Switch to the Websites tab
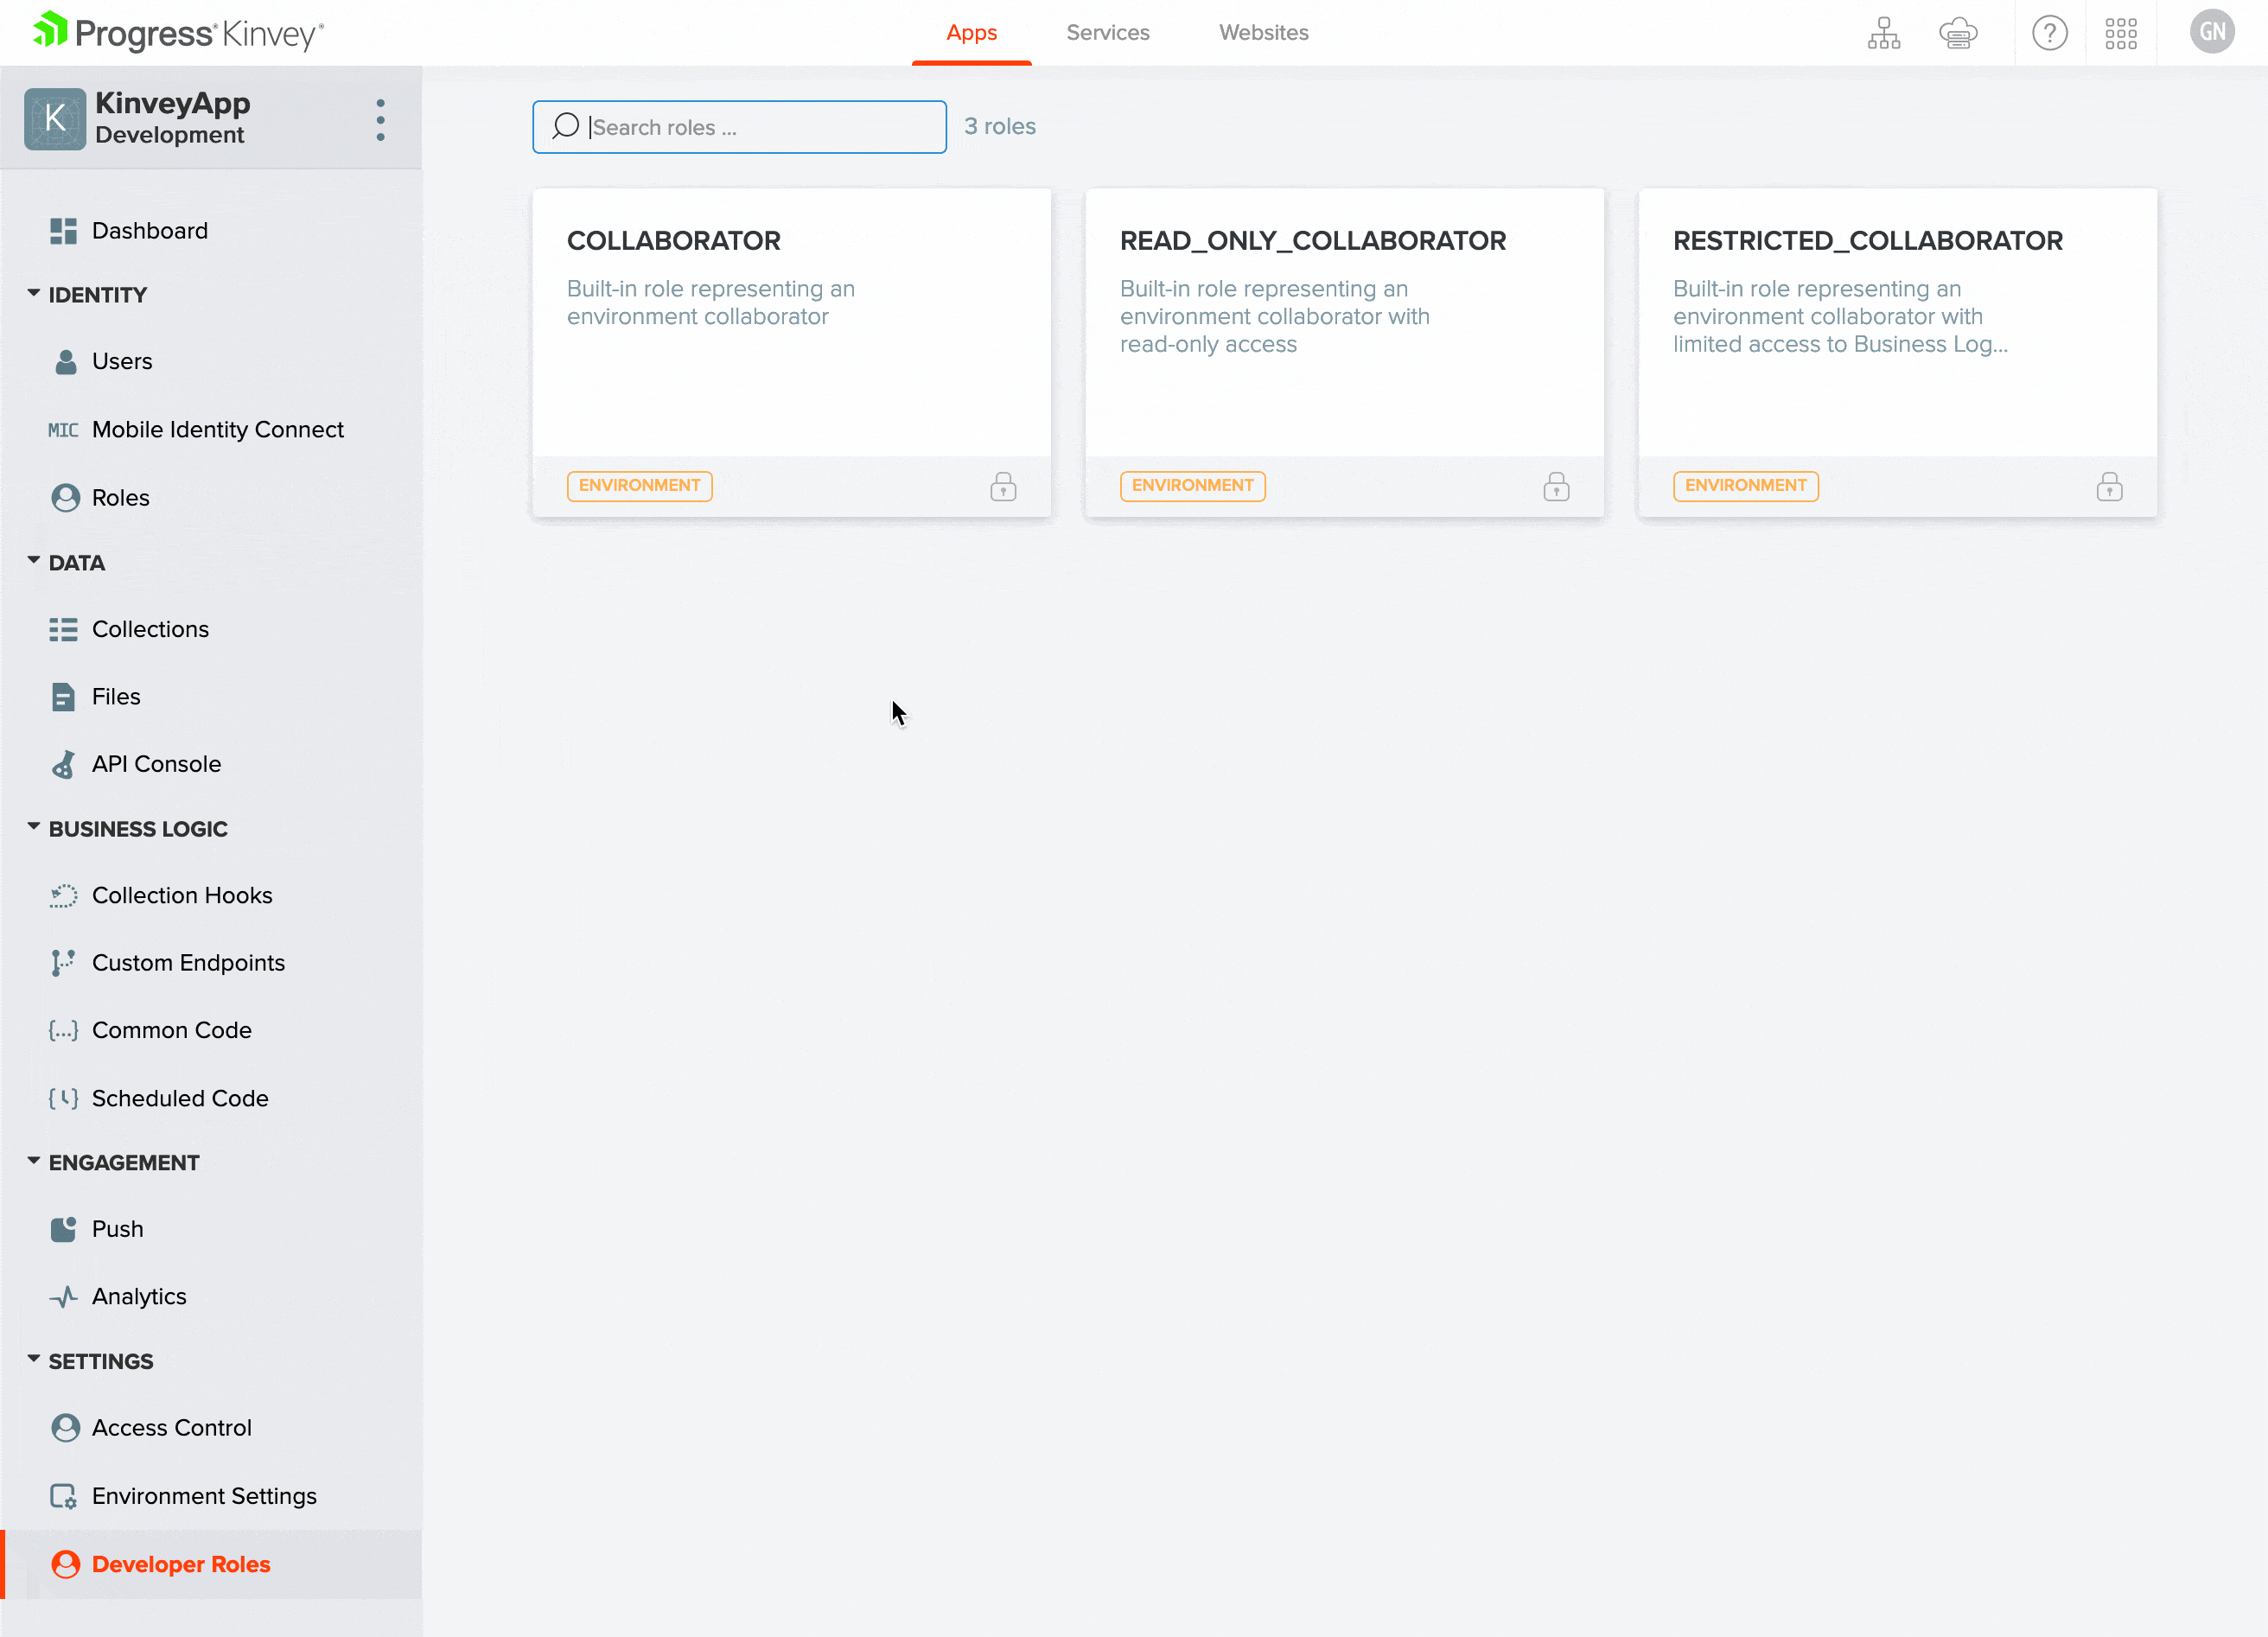 tap(1263, 33)
